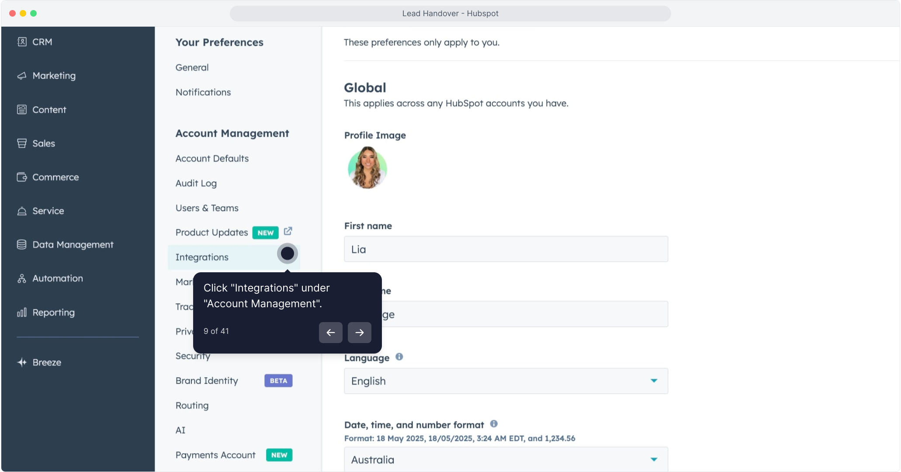Click the Data Management database icon
This screenshot has height=472, width=901.
[22, 245]
